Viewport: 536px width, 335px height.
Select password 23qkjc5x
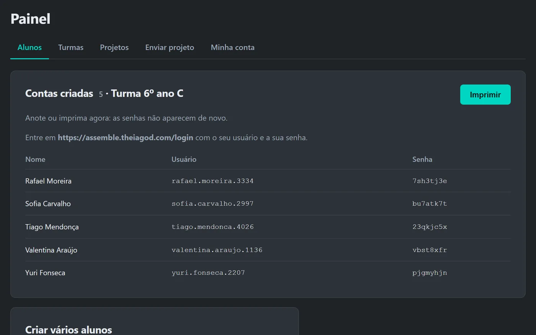click(x=430, y=227)
